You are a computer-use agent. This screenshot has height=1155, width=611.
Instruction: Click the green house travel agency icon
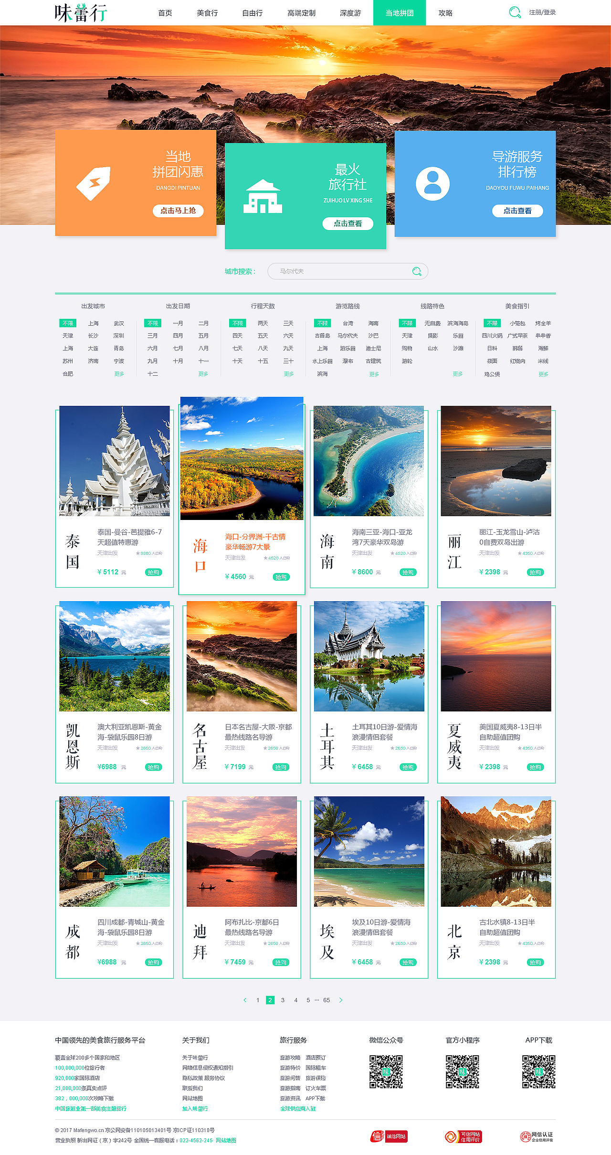(263, 196)
